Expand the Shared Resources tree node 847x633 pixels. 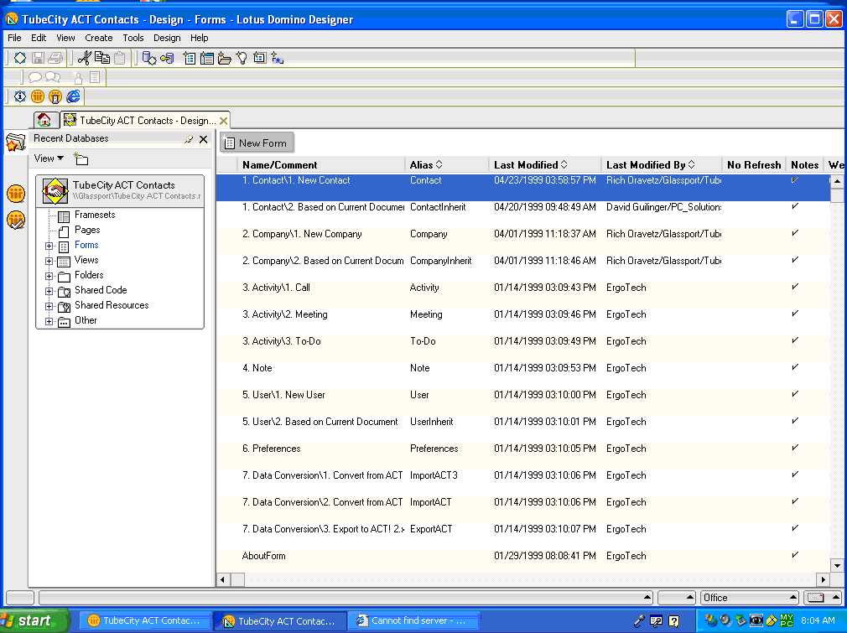pos(49,307)
